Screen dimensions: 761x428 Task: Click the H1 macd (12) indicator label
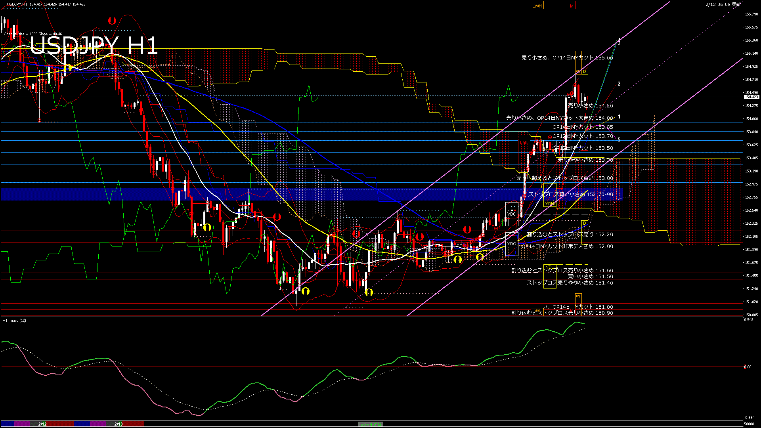tap(14, 320)
